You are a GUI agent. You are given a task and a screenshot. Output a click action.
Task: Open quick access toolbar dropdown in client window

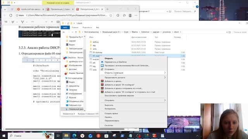(74, 23)
